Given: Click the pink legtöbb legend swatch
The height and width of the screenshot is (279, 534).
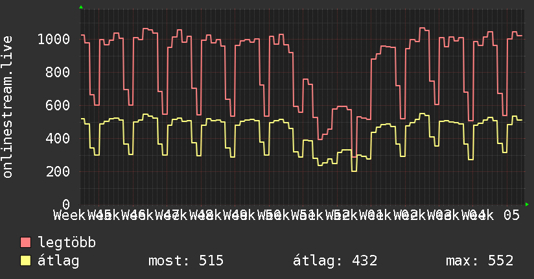Looking at the screenshot, I should (25, 242).
